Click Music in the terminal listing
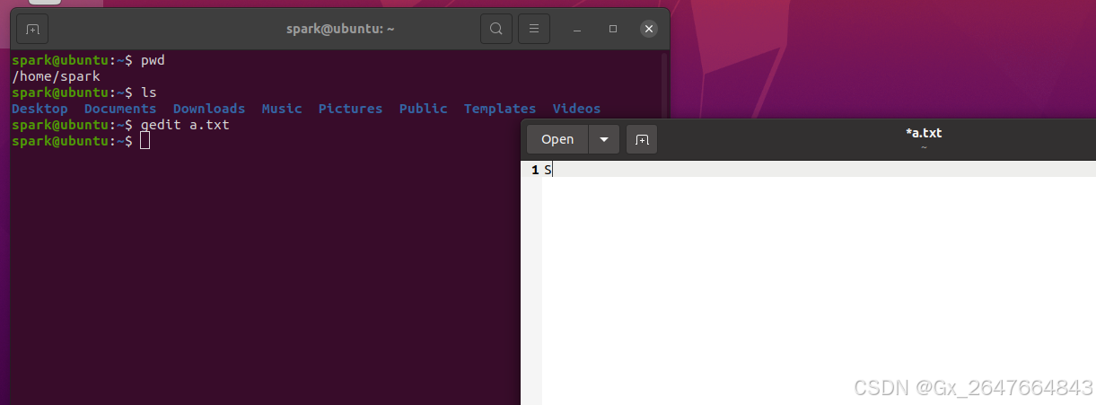This screenshot has width=1096, height=405. (282, 109)
